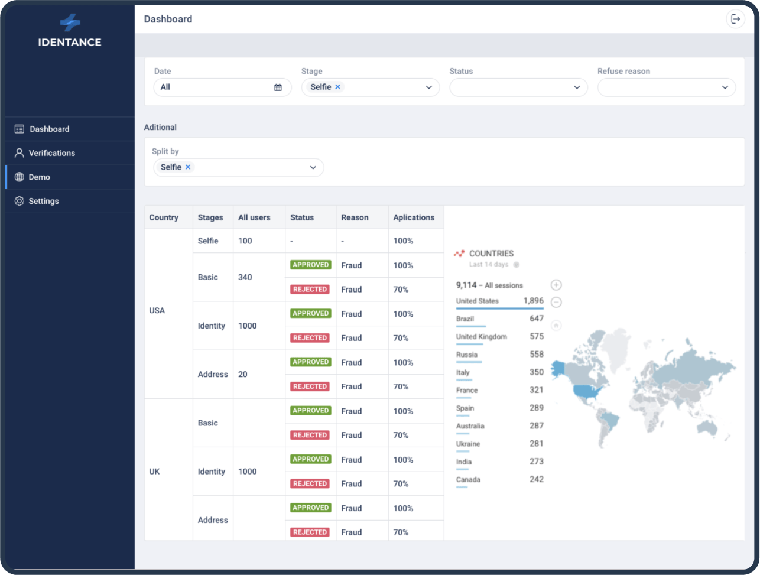Click the UK country cell
This screenshot has height=575, width=760.
click(169, 471)
